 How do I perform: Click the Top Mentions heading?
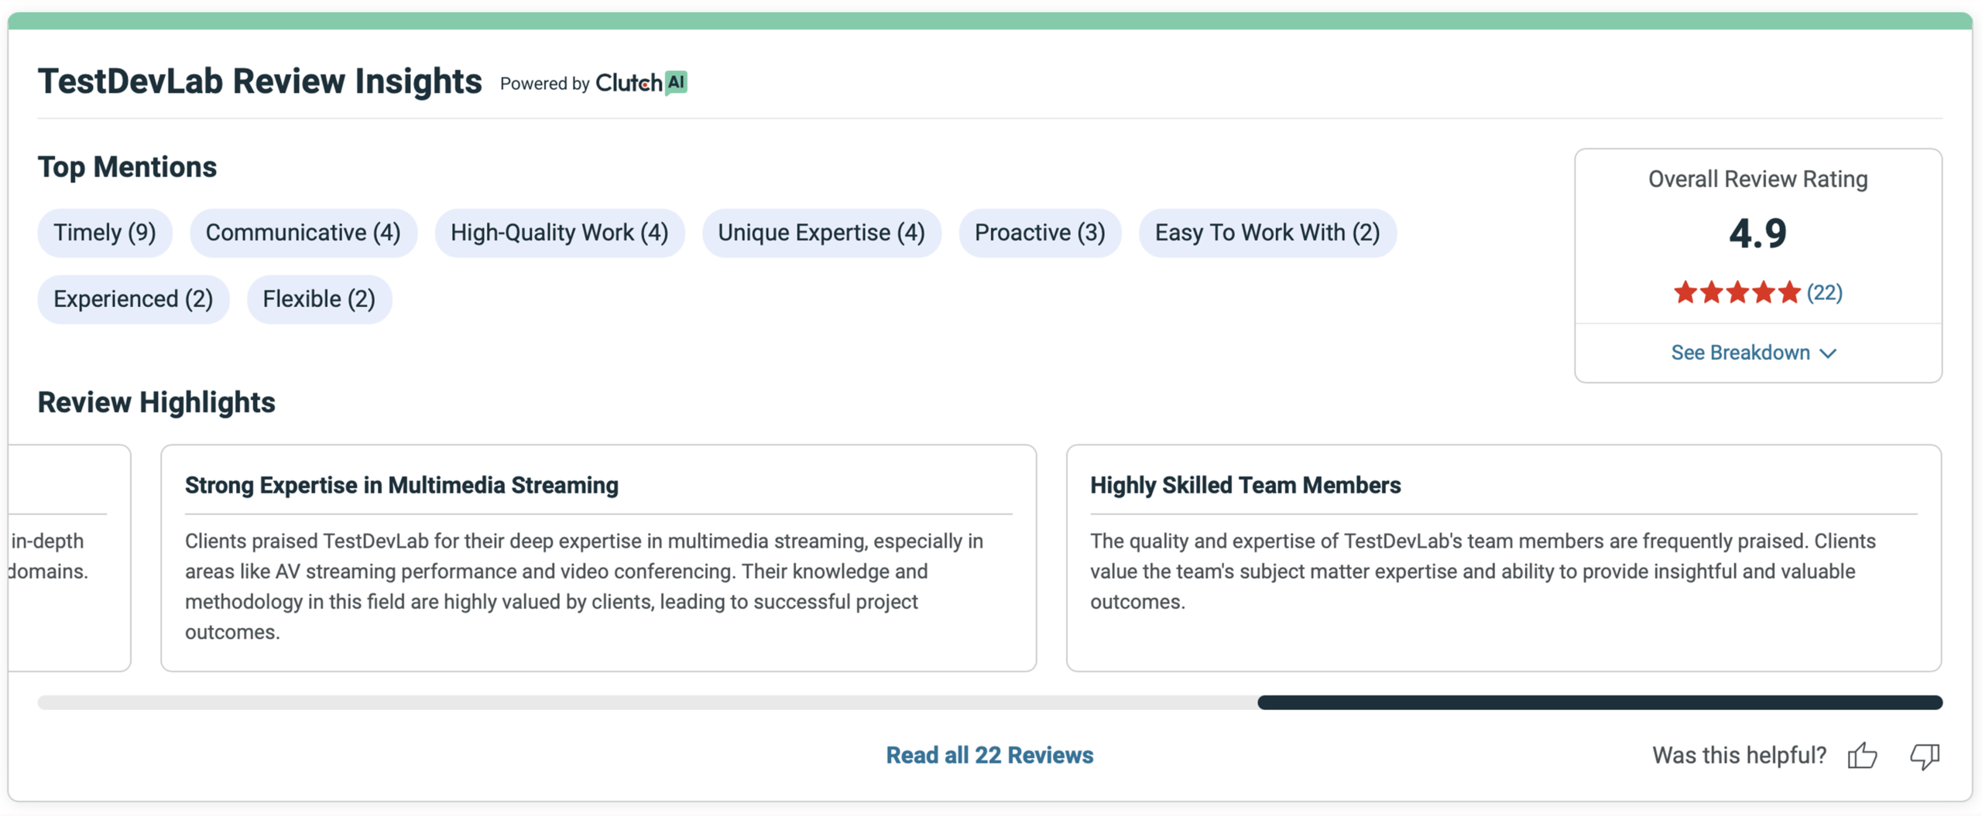[128, 167]
